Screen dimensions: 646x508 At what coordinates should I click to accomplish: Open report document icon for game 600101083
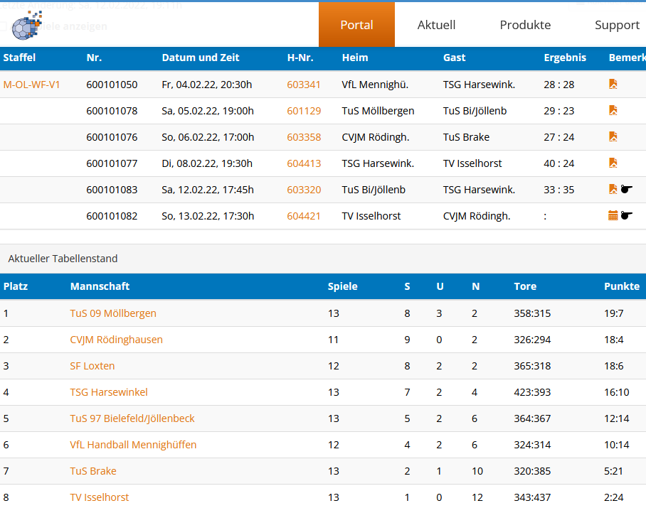pyautogui.click(x=613, y=190)
